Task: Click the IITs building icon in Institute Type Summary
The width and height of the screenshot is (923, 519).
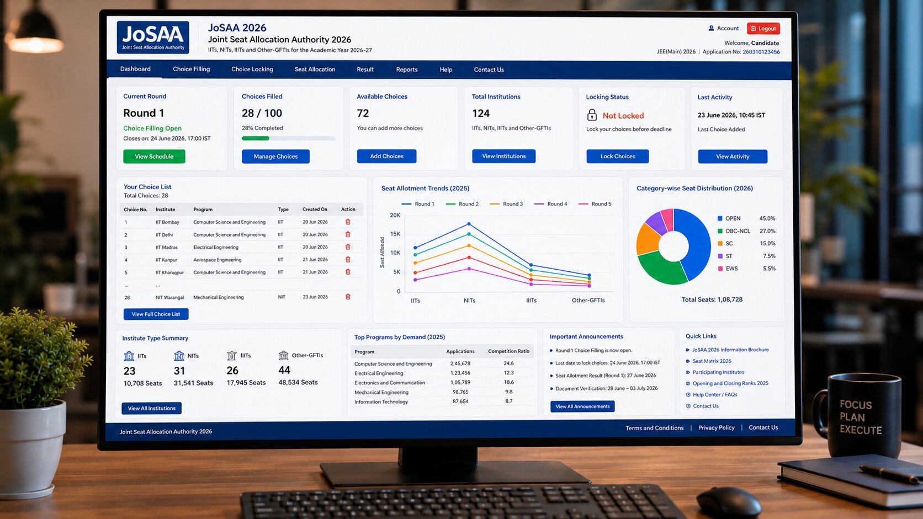Action: pyautogui.click(x=129, y=356)
